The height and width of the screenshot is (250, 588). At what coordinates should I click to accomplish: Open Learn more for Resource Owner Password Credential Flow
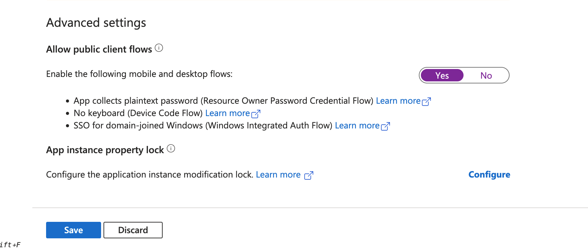(398, 101)
